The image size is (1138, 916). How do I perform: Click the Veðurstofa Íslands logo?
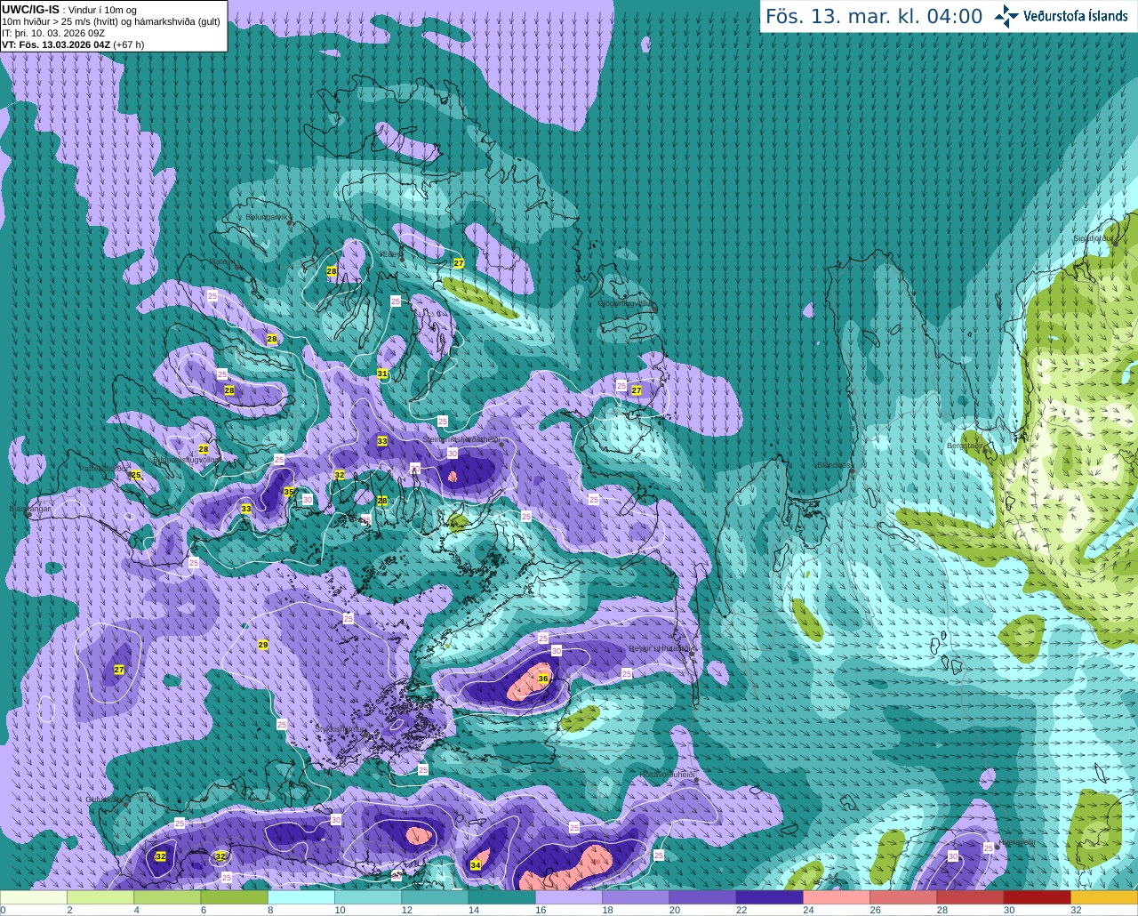point(1061,16)
